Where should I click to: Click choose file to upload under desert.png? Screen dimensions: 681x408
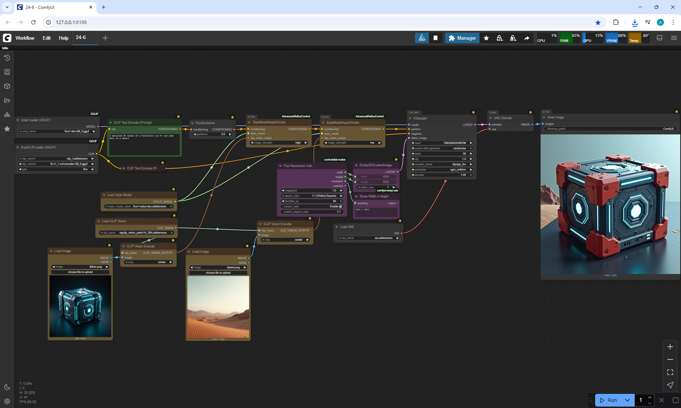(218, 273)
